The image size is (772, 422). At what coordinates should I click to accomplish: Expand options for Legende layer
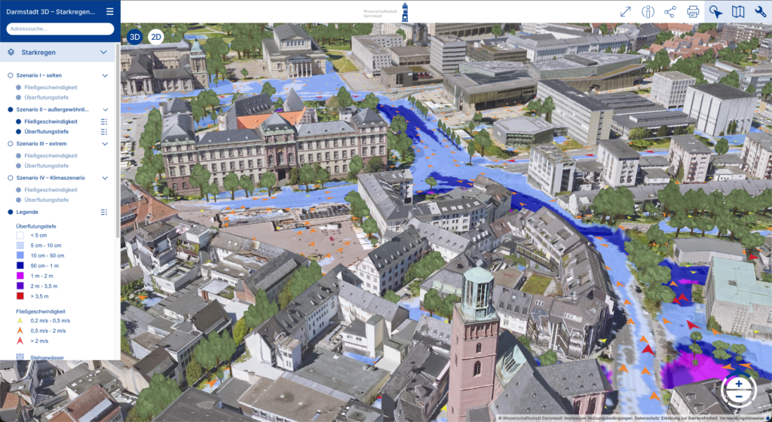pos(104,213)
